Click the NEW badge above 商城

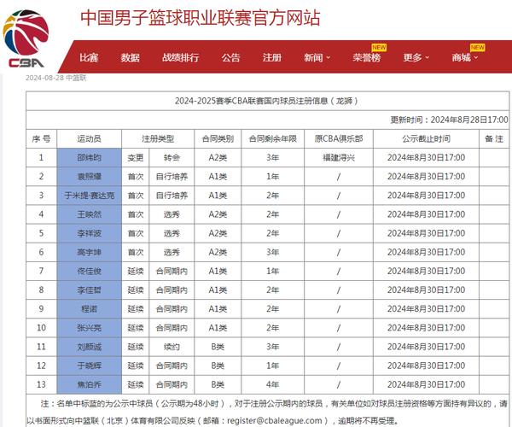[477, 47]
